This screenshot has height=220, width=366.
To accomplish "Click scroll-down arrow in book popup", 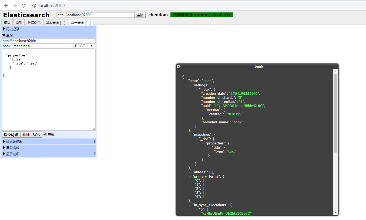I will tap(336, 213).
